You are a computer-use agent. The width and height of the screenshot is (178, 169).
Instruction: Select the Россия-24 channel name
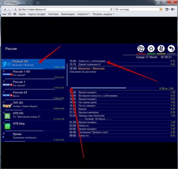click(x=20, y=93)
